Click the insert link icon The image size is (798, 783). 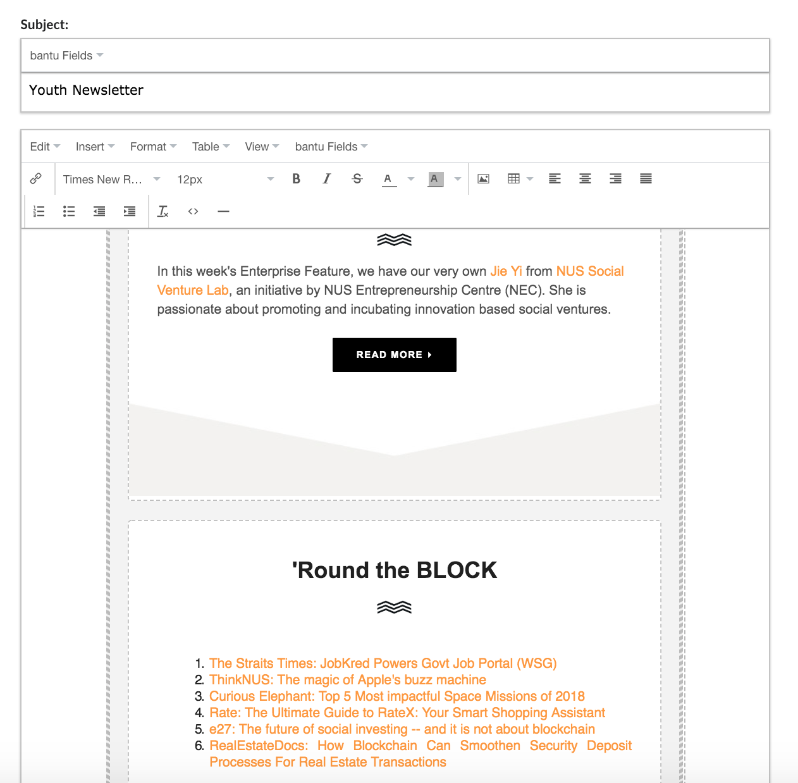point(36,179)
